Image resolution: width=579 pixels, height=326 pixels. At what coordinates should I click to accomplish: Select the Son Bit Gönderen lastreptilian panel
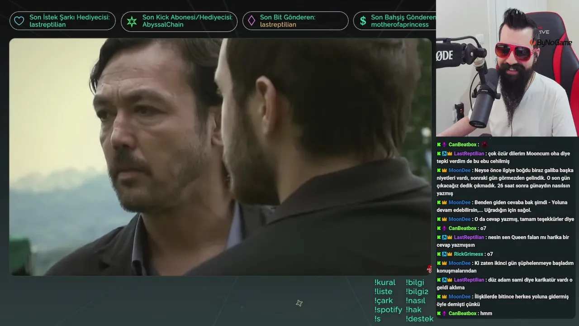(x=295, y=21)
